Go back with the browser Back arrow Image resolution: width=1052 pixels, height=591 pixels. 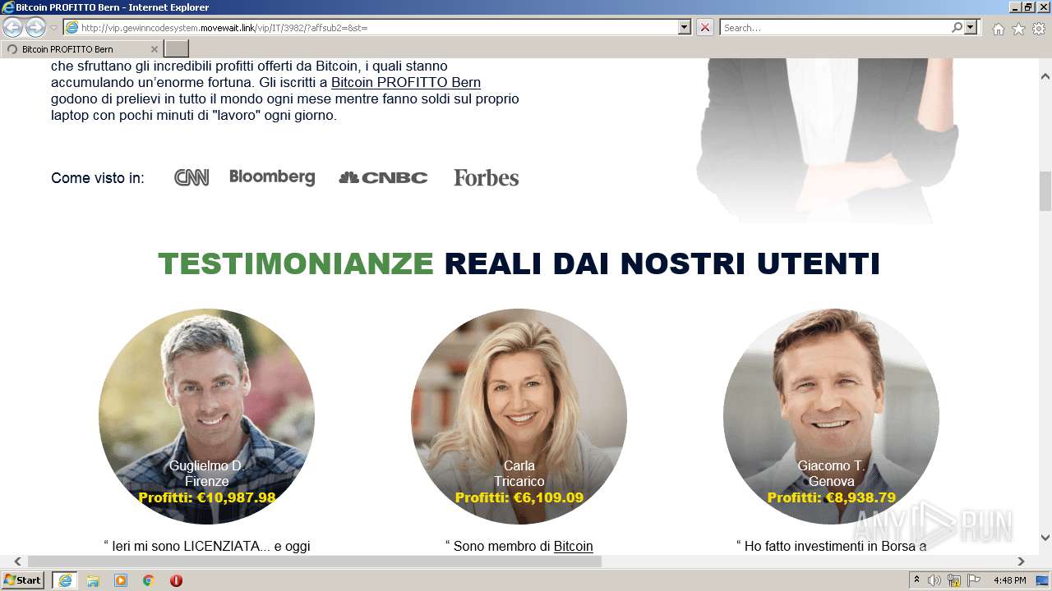[x=13, y=28]
